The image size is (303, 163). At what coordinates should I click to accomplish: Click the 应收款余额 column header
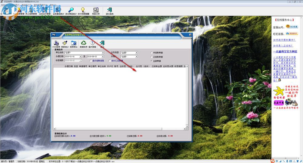pos(168,66)
